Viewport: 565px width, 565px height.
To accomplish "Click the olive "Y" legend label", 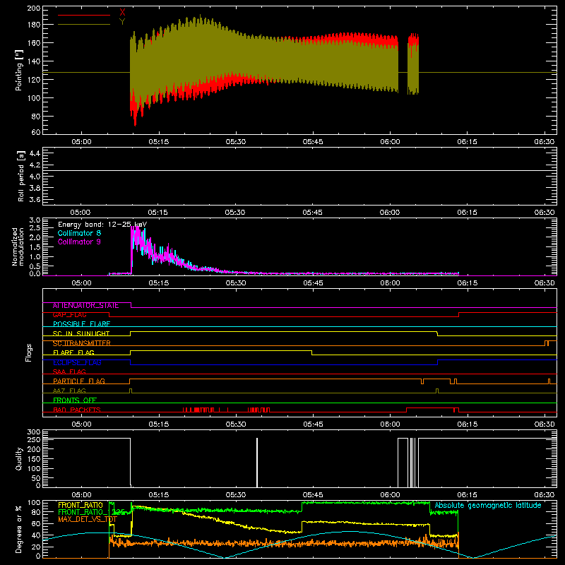I will (x=122, y=22).
